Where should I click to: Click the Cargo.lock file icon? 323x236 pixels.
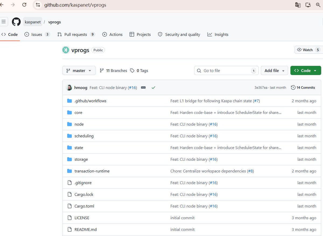(69, 194)
